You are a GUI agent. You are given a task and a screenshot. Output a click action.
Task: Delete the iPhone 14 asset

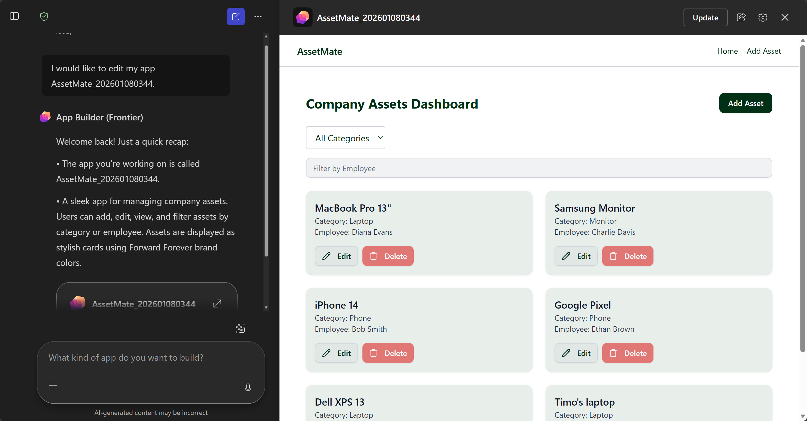388,353
